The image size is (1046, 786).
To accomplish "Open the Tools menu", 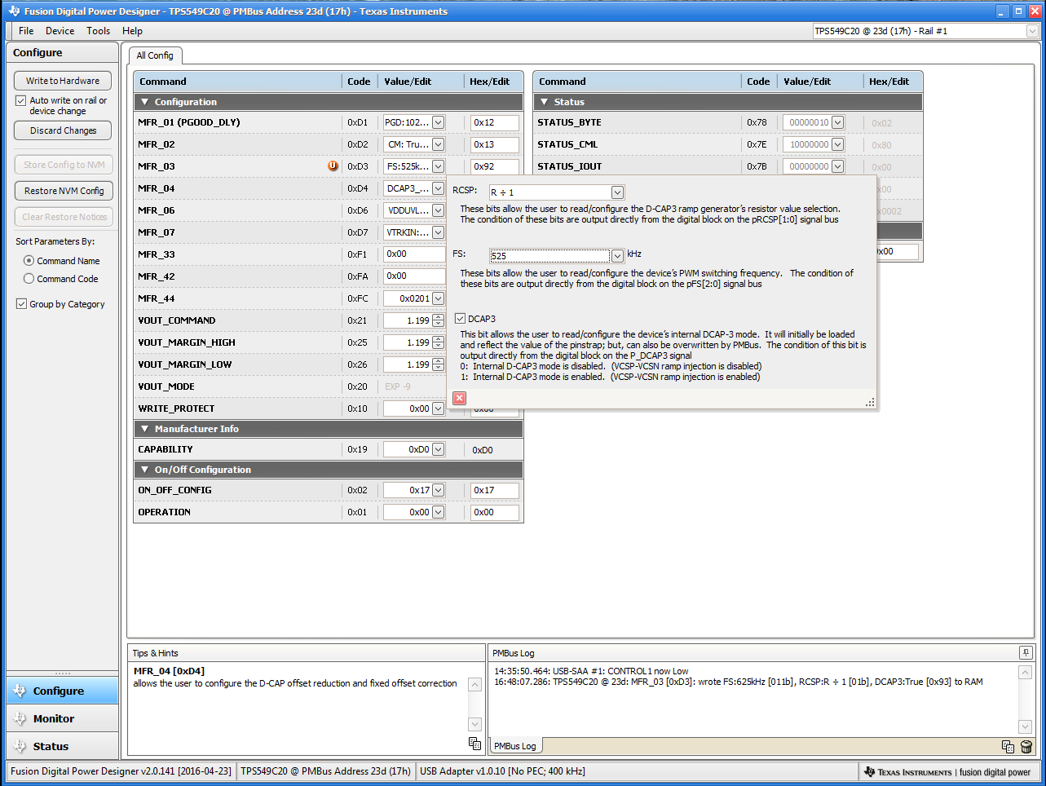I will [98, 31].
